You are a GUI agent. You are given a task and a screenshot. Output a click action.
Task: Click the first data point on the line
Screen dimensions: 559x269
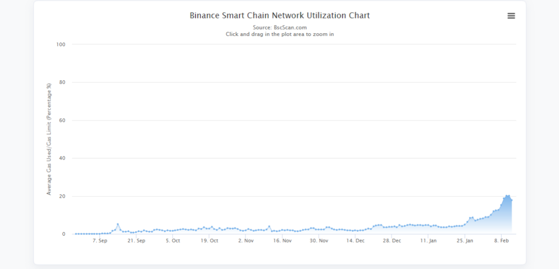pyautogui.click(x=76, y=234)
